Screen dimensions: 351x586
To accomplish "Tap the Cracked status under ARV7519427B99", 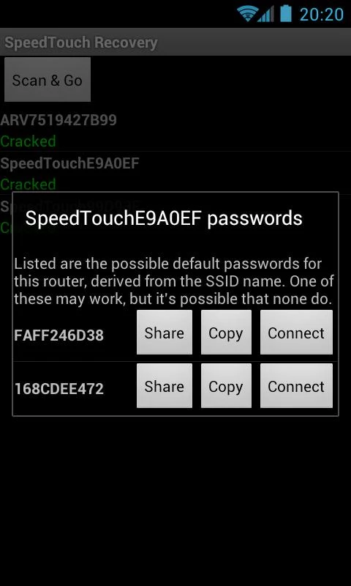I will click(28, 141).
